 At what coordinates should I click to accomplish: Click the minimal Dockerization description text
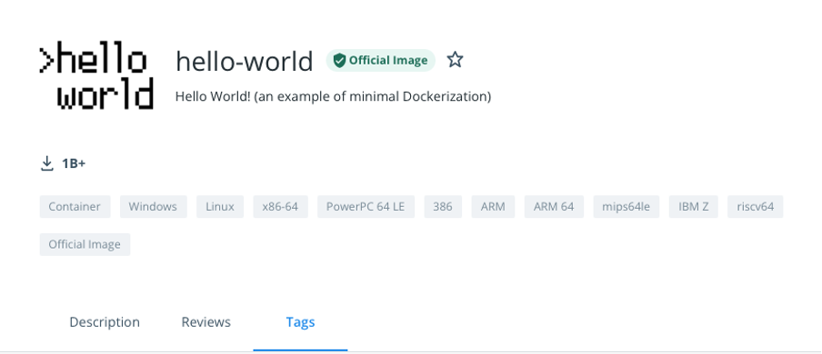333,96
